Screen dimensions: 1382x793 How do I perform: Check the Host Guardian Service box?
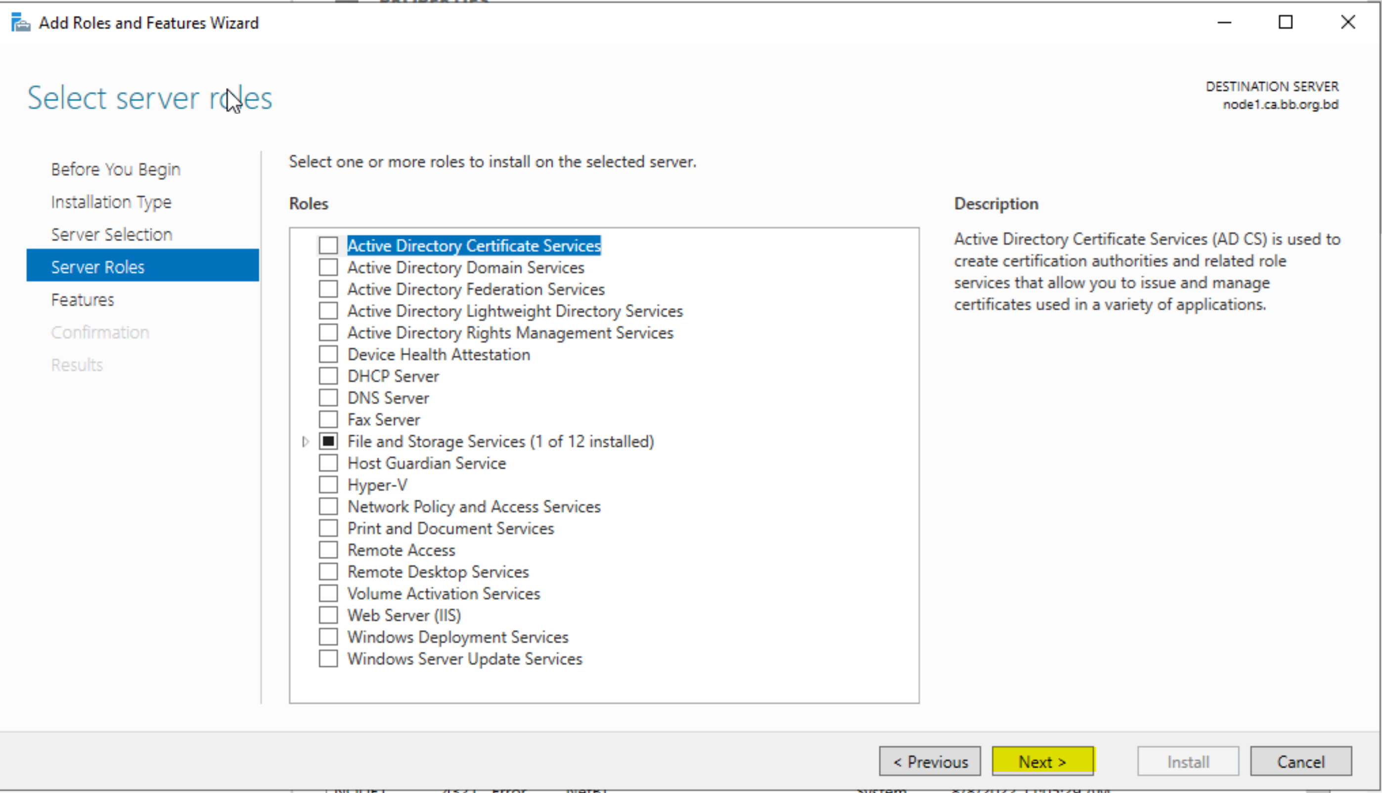[x=328, y=463]
